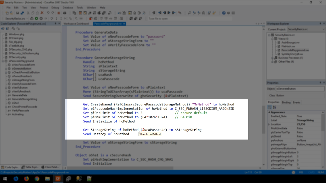Expand the Business Processes tree node

tap(272, 58)
